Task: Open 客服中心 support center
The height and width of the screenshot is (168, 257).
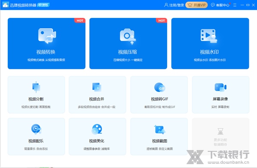Action: point(222,5)
